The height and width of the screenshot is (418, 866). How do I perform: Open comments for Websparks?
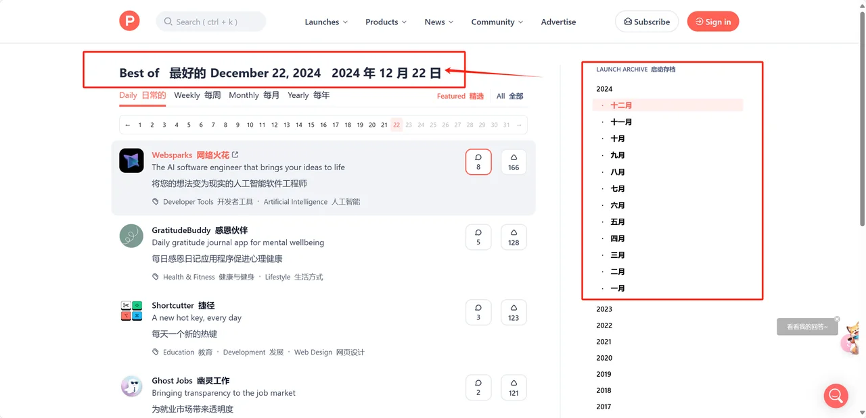click(478, 162)
